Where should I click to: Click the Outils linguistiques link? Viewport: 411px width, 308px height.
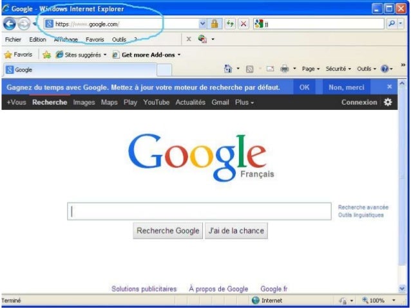361,215
